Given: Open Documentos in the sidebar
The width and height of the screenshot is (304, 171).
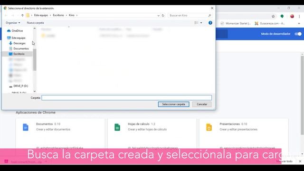Looking at the screenshot, I should (x=21, y=48).
